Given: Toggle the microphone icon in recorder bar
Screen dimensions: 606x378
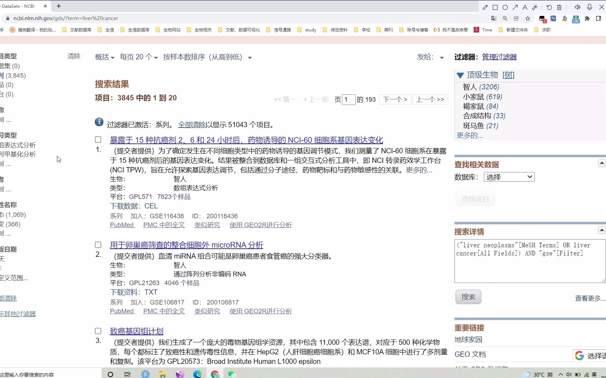Looking at the screenshot, I should (x=589, y=7).
